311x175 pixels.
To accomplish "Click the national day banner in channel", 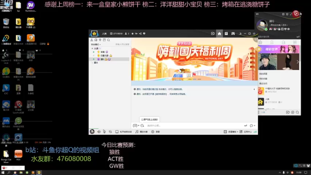I will pyautogui.click(x=194, y=59).
